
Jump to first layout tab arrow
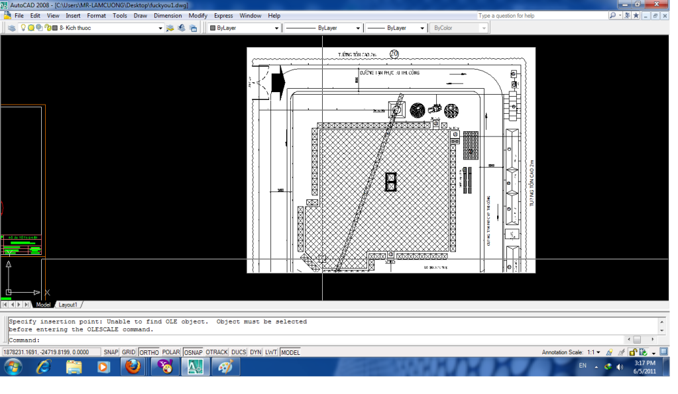point(5,305)
